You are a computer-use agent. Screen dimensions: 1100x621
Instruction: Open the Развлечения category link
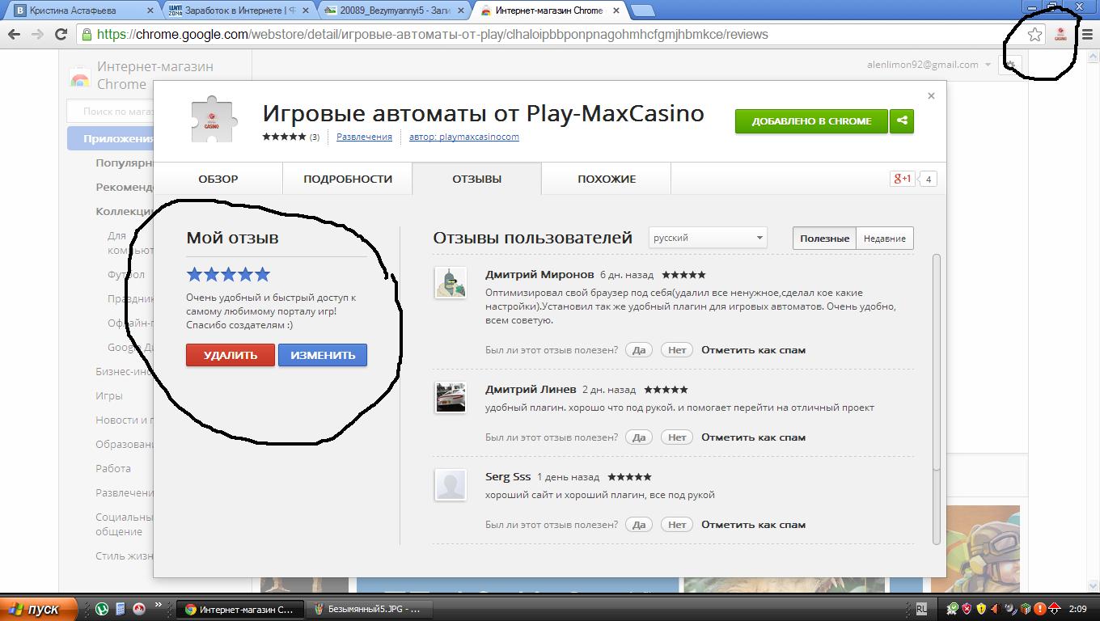tap(364, 137)
